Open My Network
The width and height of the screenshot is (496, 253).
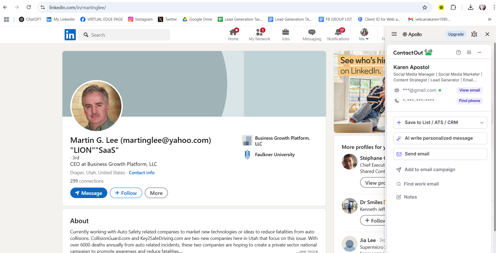(x=259, y=35)
